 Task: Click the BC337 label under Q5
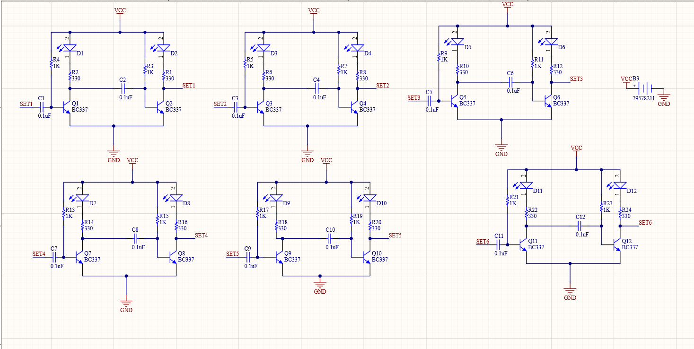pyautogui.click(x=467, y=104)
